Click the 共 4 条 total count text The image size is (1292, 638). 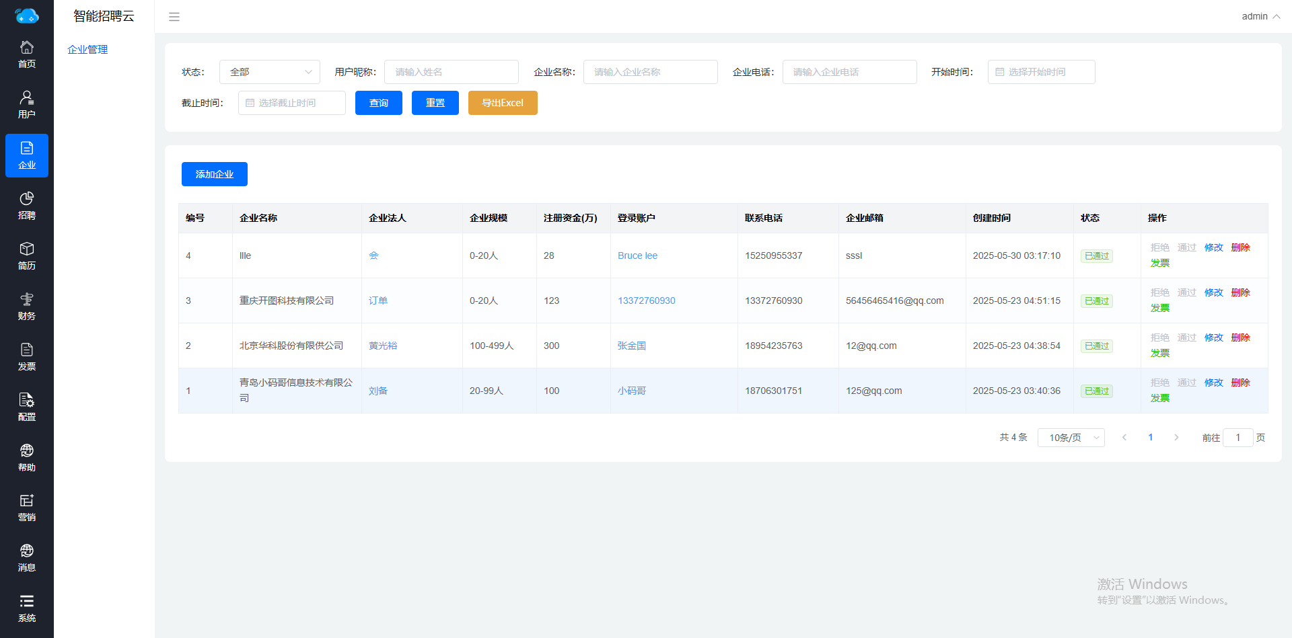point(1013,438)
